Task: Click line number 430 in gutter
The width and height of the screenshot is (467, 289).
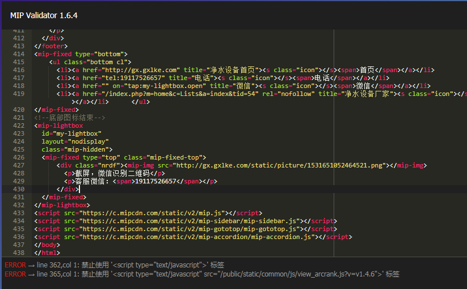Action: click(19, 189)
